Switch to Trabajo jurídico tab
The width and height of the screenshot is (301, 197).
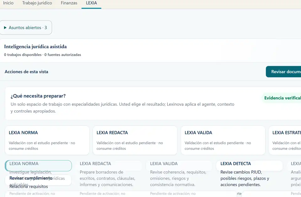click(x=37, y=3)
